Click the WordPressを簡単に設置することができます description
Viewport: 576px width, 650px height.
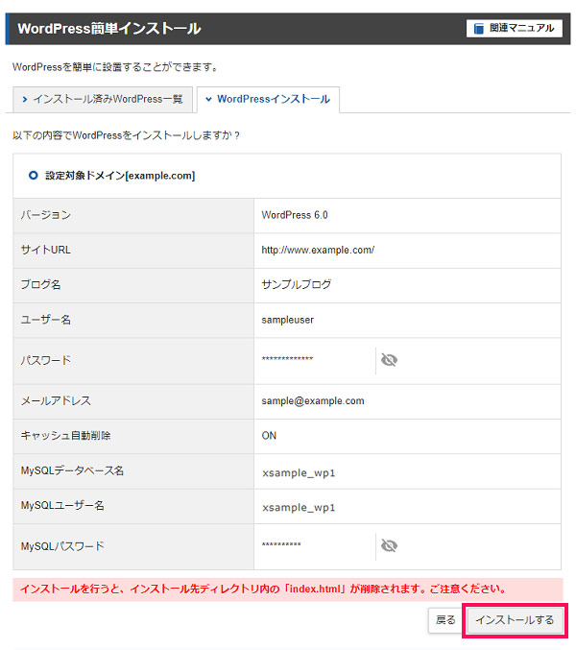click(116, 67)
